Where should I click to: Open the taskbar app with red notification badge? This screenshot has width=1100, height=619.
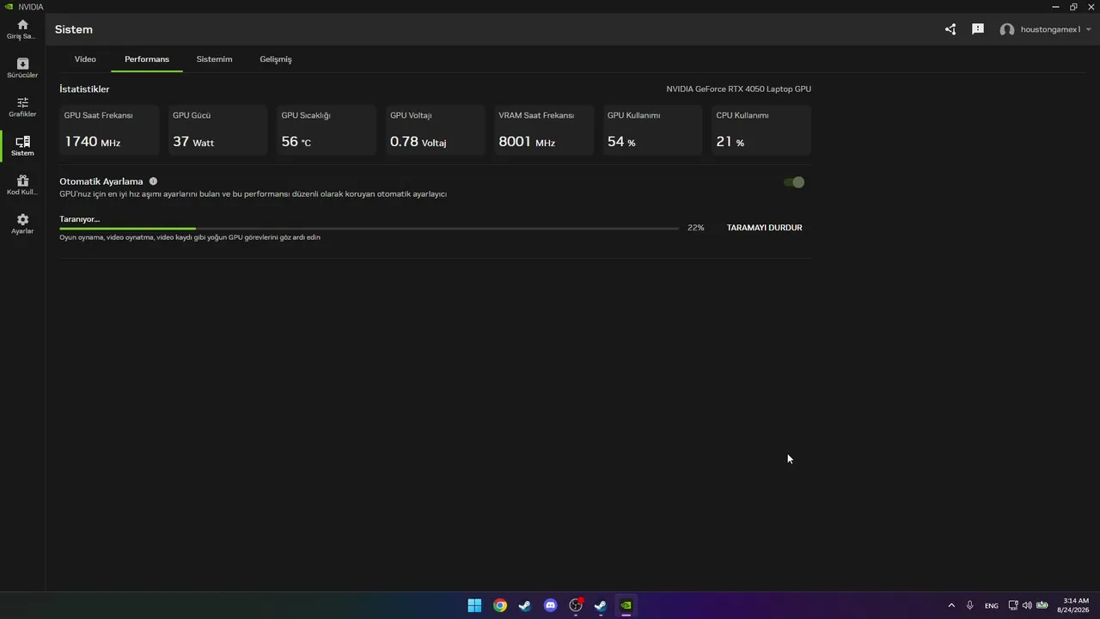(576, 605)
